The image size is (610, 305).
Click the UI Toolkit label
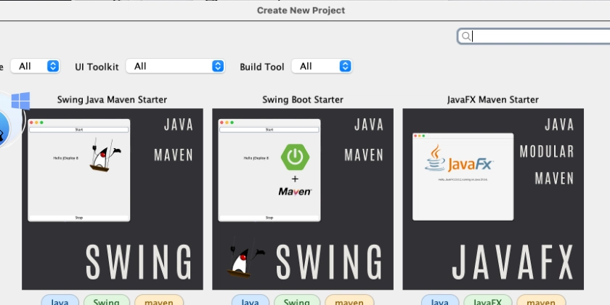(97, 67)
